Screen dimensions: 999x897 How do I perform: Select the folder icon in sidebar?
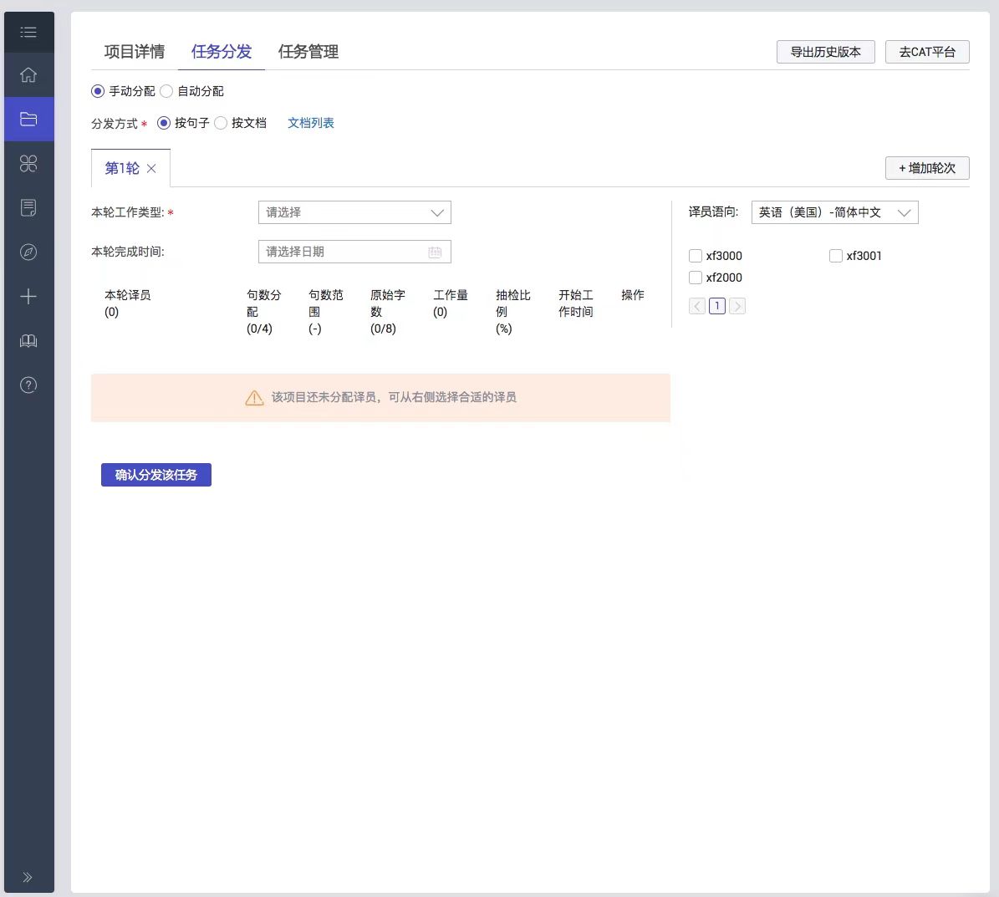(x=28, y=119)
